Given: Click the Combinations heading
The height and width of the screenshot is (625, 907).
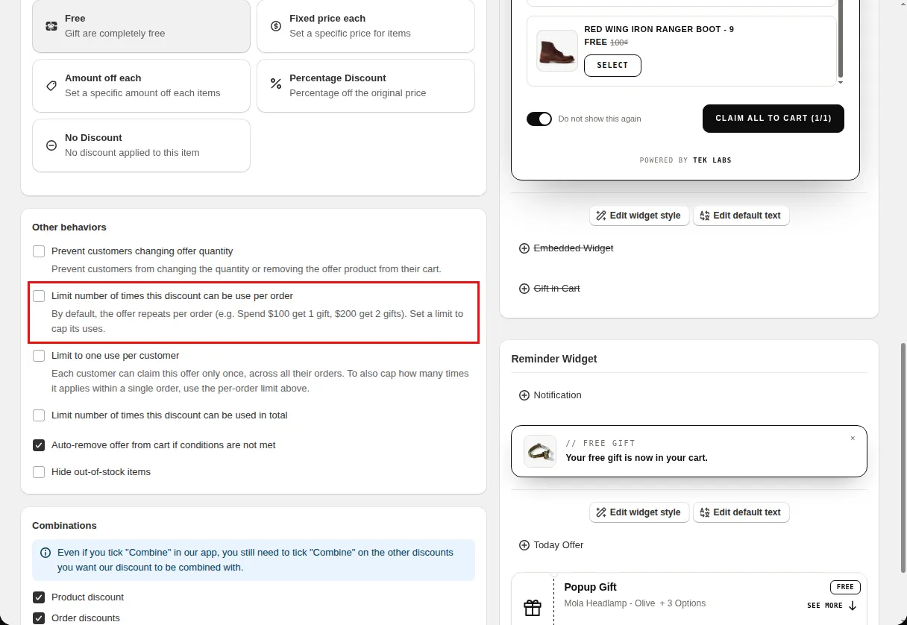Looking at the screenshot, I should [65, 526].
